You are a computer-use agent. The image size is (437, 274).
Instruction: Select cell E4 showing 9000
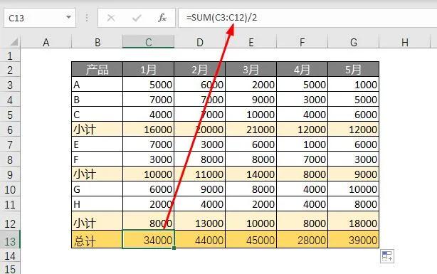pyautogui.click(x=251, y=99)
